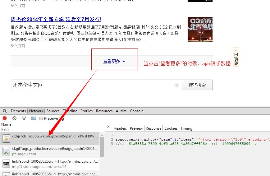Click the JS file icon of the gzhjs request
Screen dimensions: 270x176
[6, 139]
